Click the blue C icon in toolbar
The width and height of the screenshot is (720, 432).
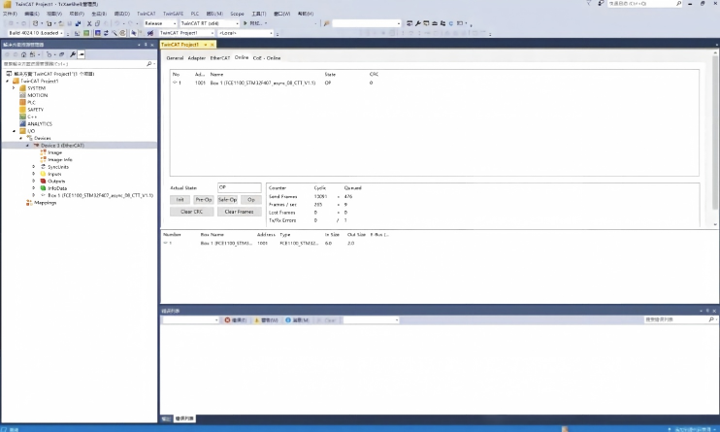451,23
